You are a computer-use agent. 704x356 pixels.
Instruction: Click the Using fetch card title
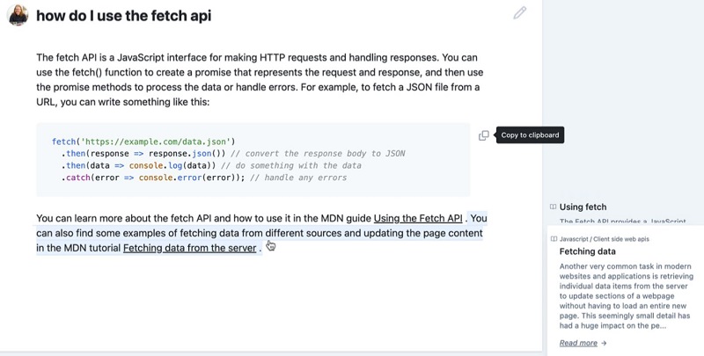[583, 207]
